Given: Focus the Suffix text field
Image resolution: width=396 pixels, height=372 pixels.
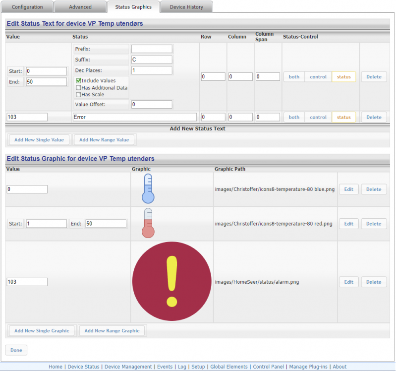Looking at the screenshot, I should [152, 60].
